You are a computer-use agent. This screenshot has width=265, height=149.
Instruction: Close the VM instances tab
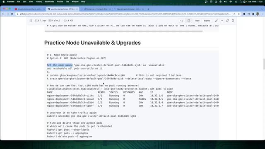(110, 9)
